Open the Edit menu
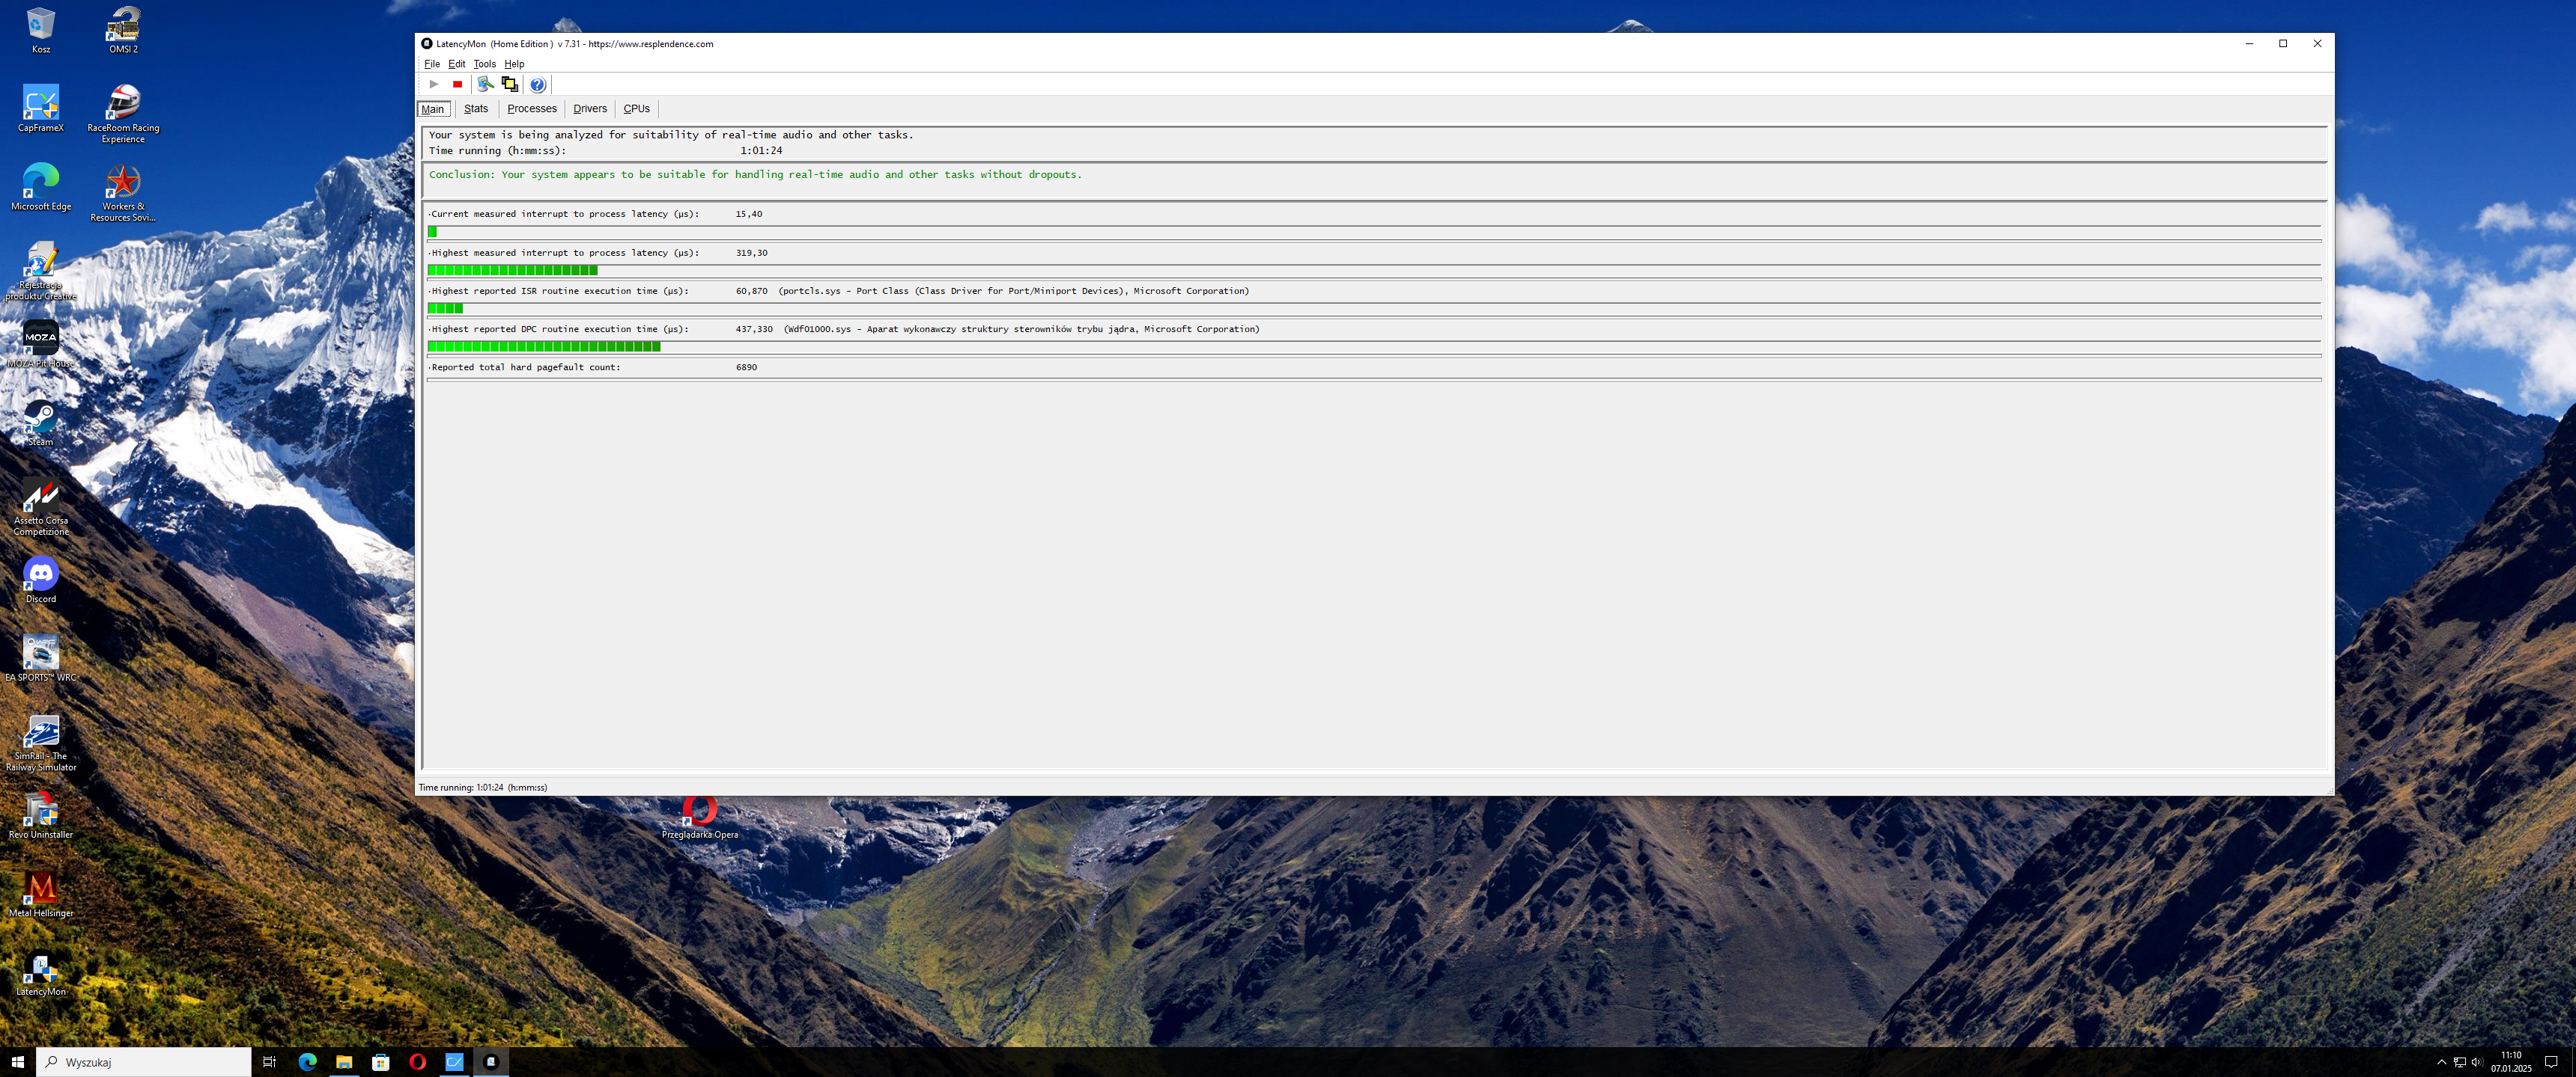 point(456,64)
